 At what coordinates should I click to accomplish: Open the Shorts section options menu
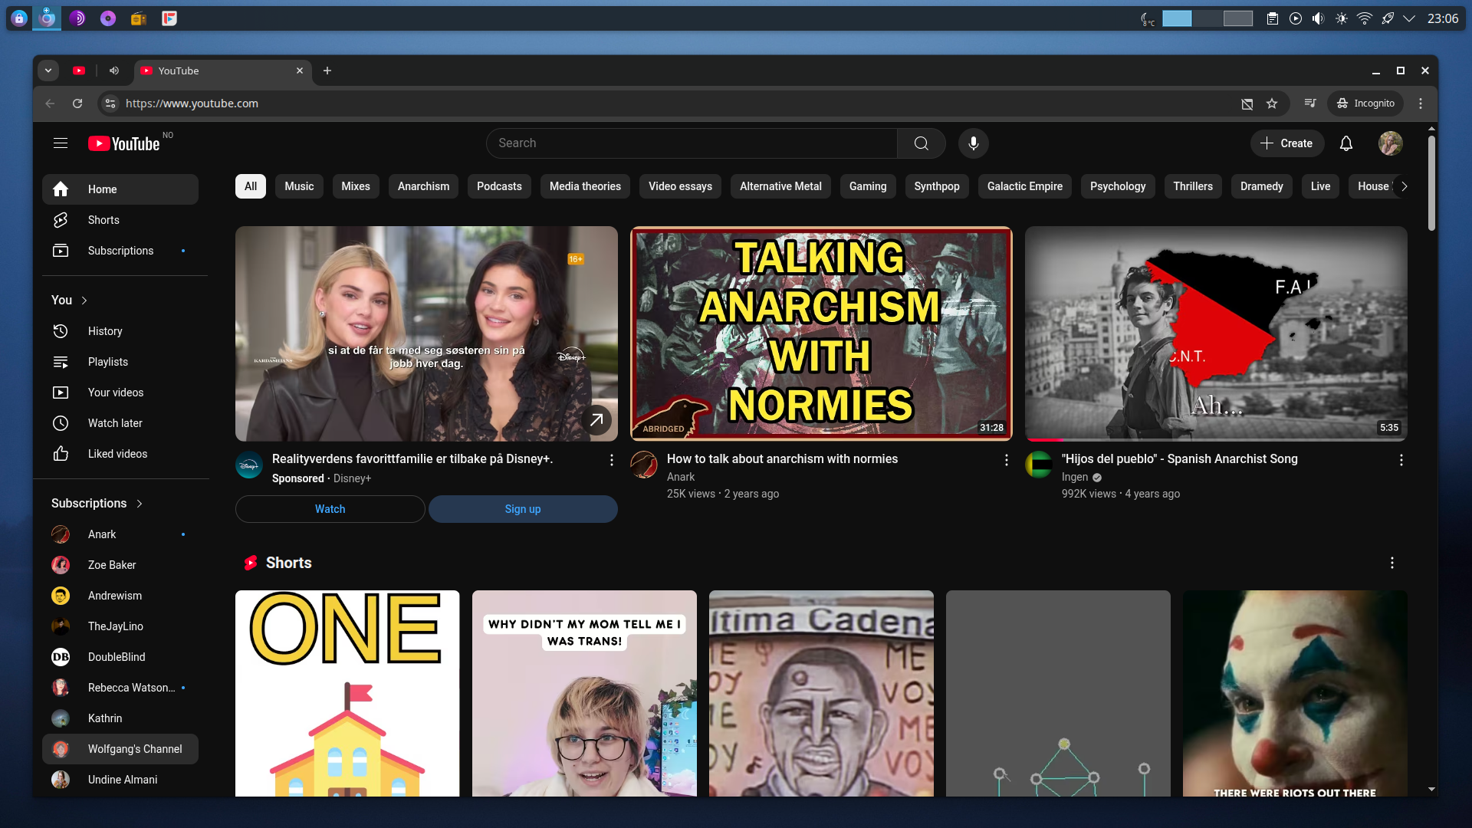[x=1392, y=563]
